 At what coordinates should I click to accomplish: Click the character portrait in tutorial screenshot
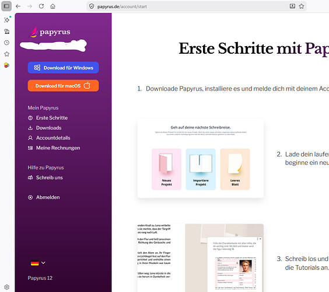pos(246,266)
